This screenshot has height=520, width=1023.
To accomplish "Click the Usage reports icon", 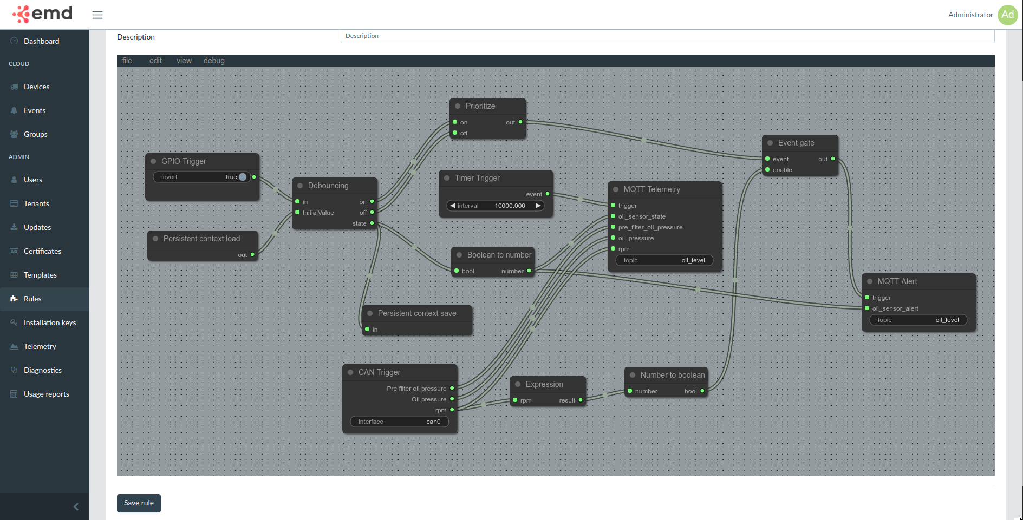I will (x=14, y=394).
